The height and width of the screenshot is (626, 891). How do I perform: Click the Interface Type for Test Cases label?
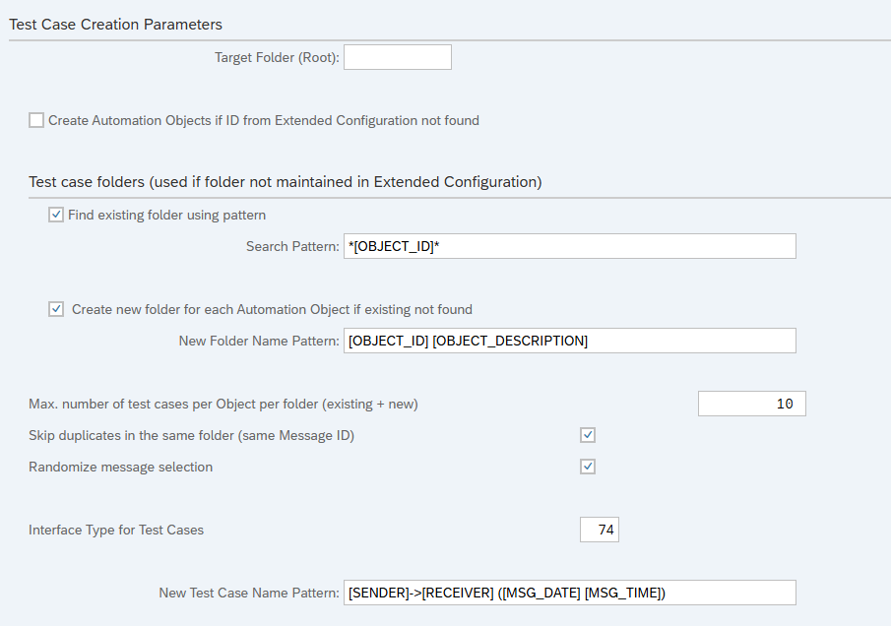click(116, 530)
